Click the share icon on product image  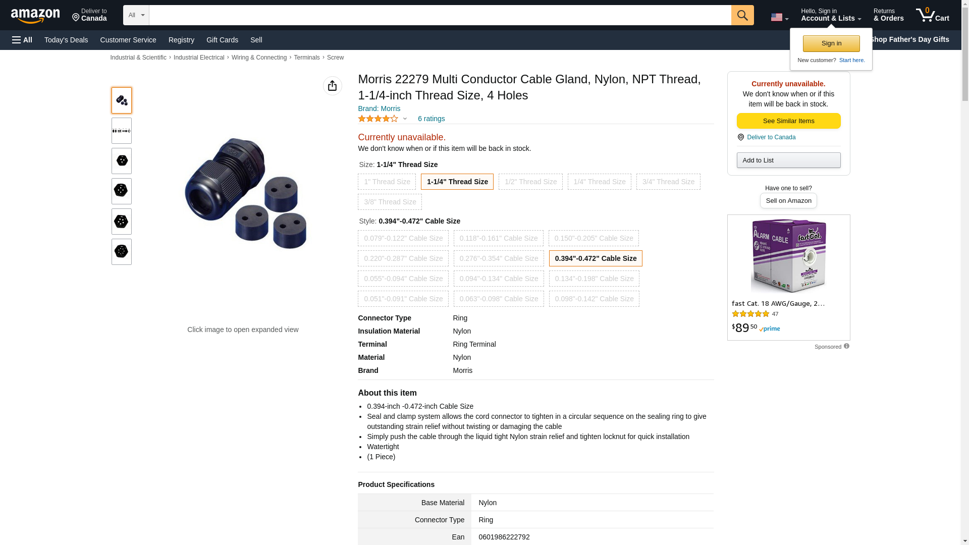pos(332,86)
